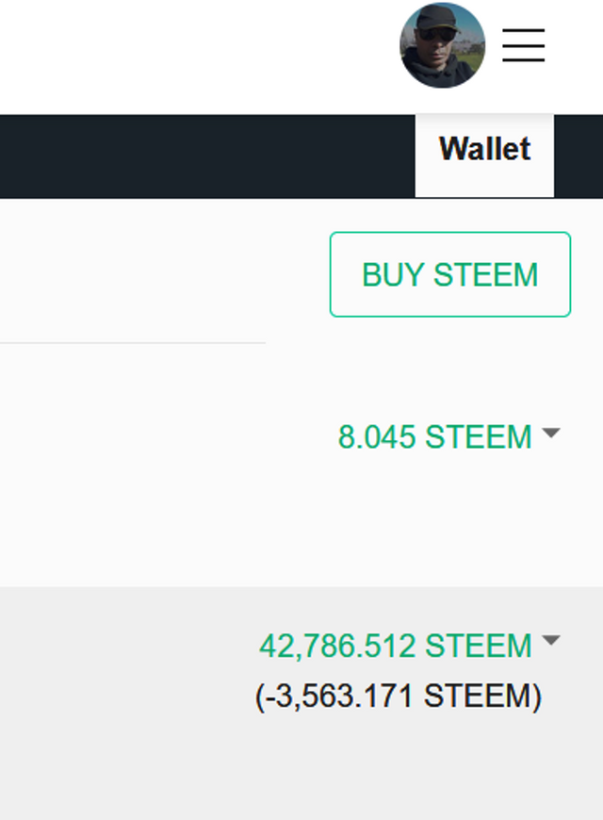Click the caret arrow beside 8.045 STEEM

(x=550, y=433)
